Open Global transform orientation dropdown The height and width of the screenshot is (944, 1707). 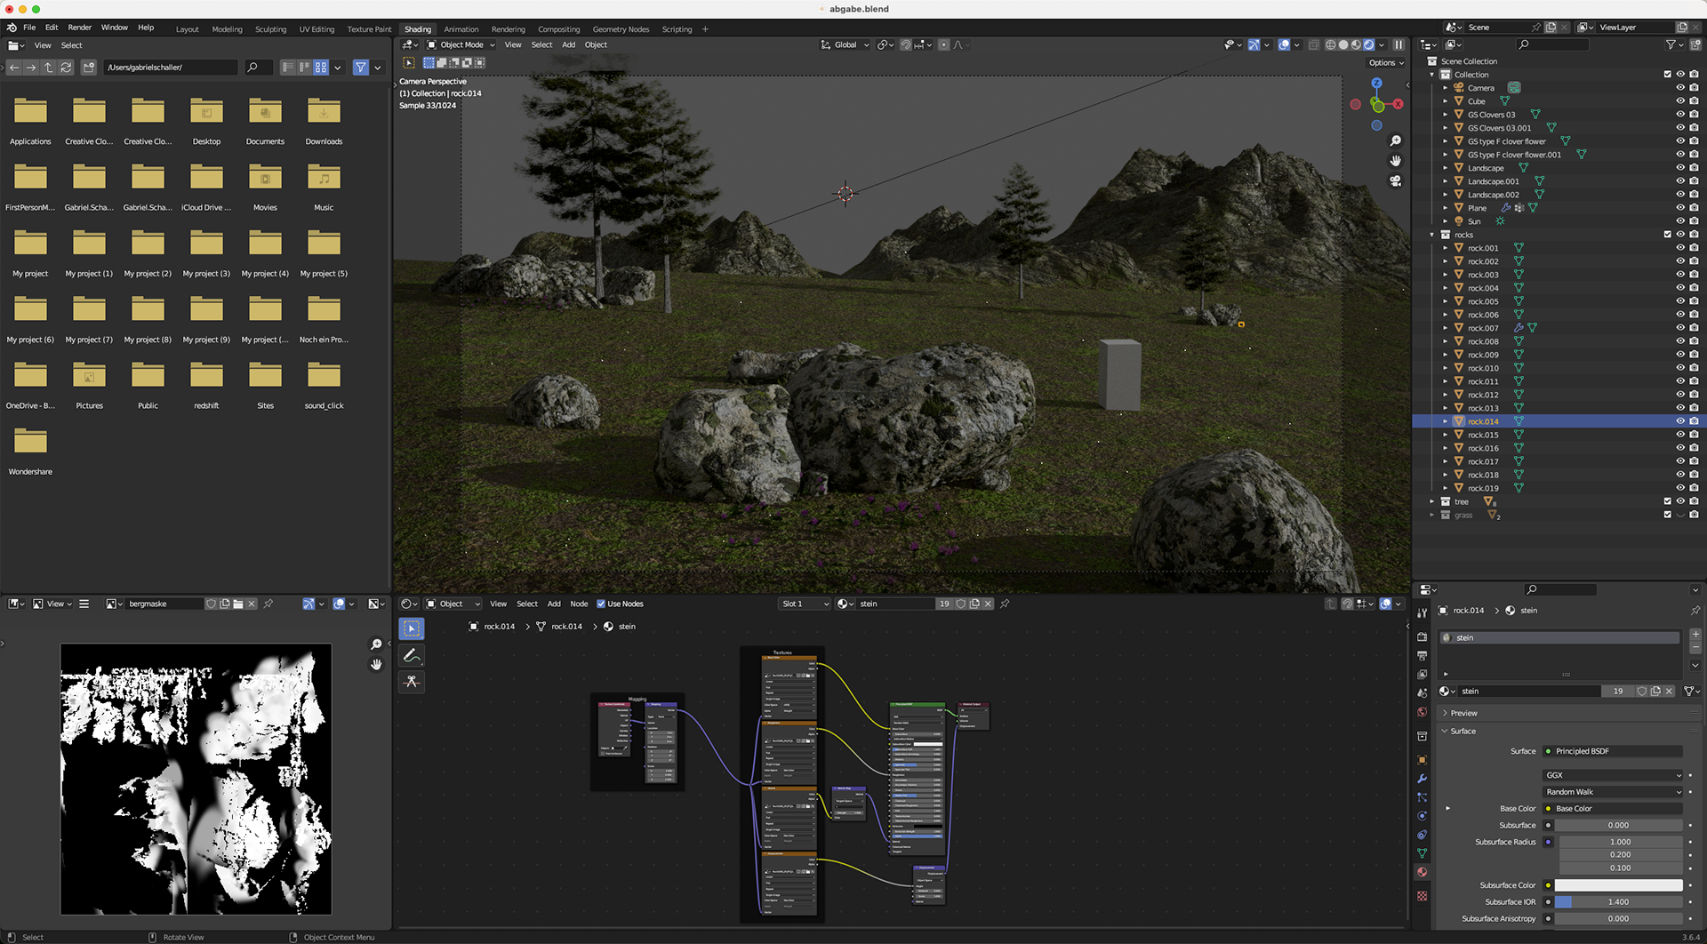coord(845,44)
